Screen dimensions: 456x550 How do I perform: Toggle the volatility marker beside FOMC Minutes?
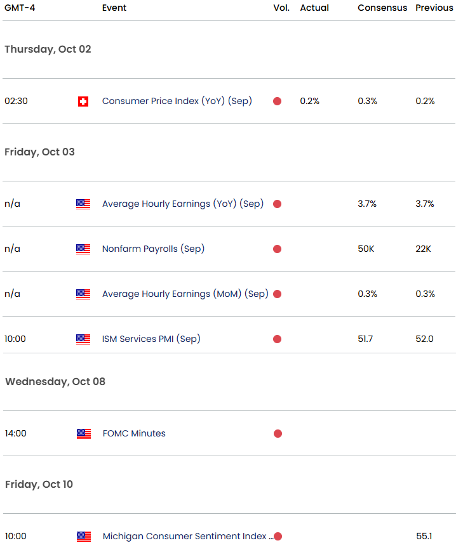277,433
